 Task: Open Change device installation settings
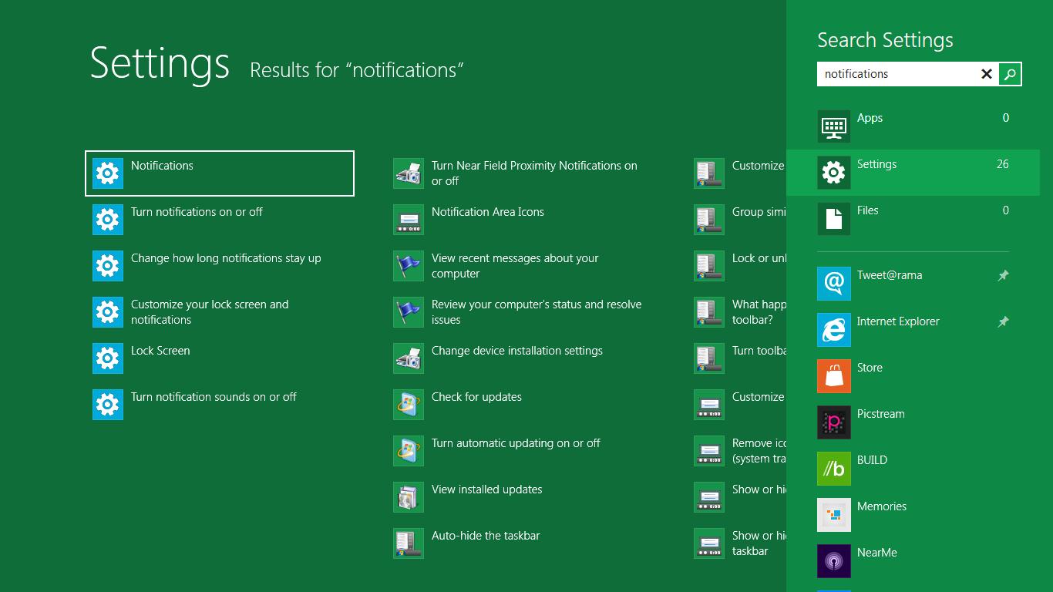click(520, 358)
